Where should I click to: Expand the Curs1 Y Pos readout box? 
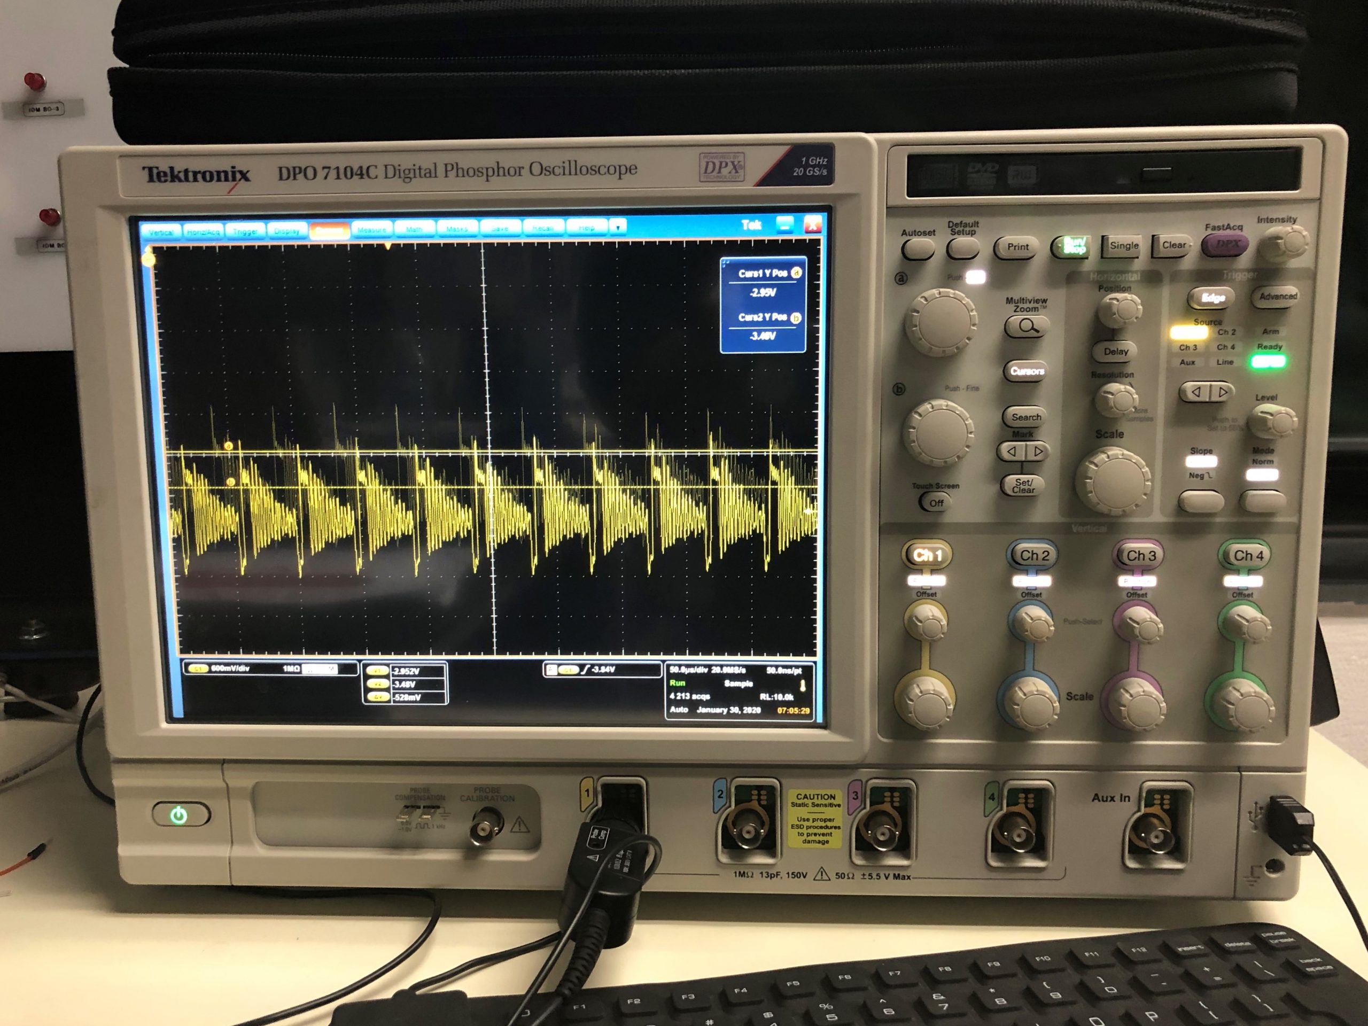726,263
